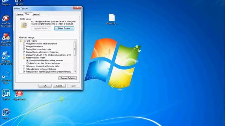225x126 pixels.
Task: Click the advanced settings scrollbar thumb
Action: (x=75, y=49)
